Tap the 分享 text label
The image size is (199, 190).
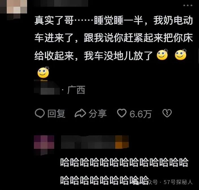(x=98, y=114)
